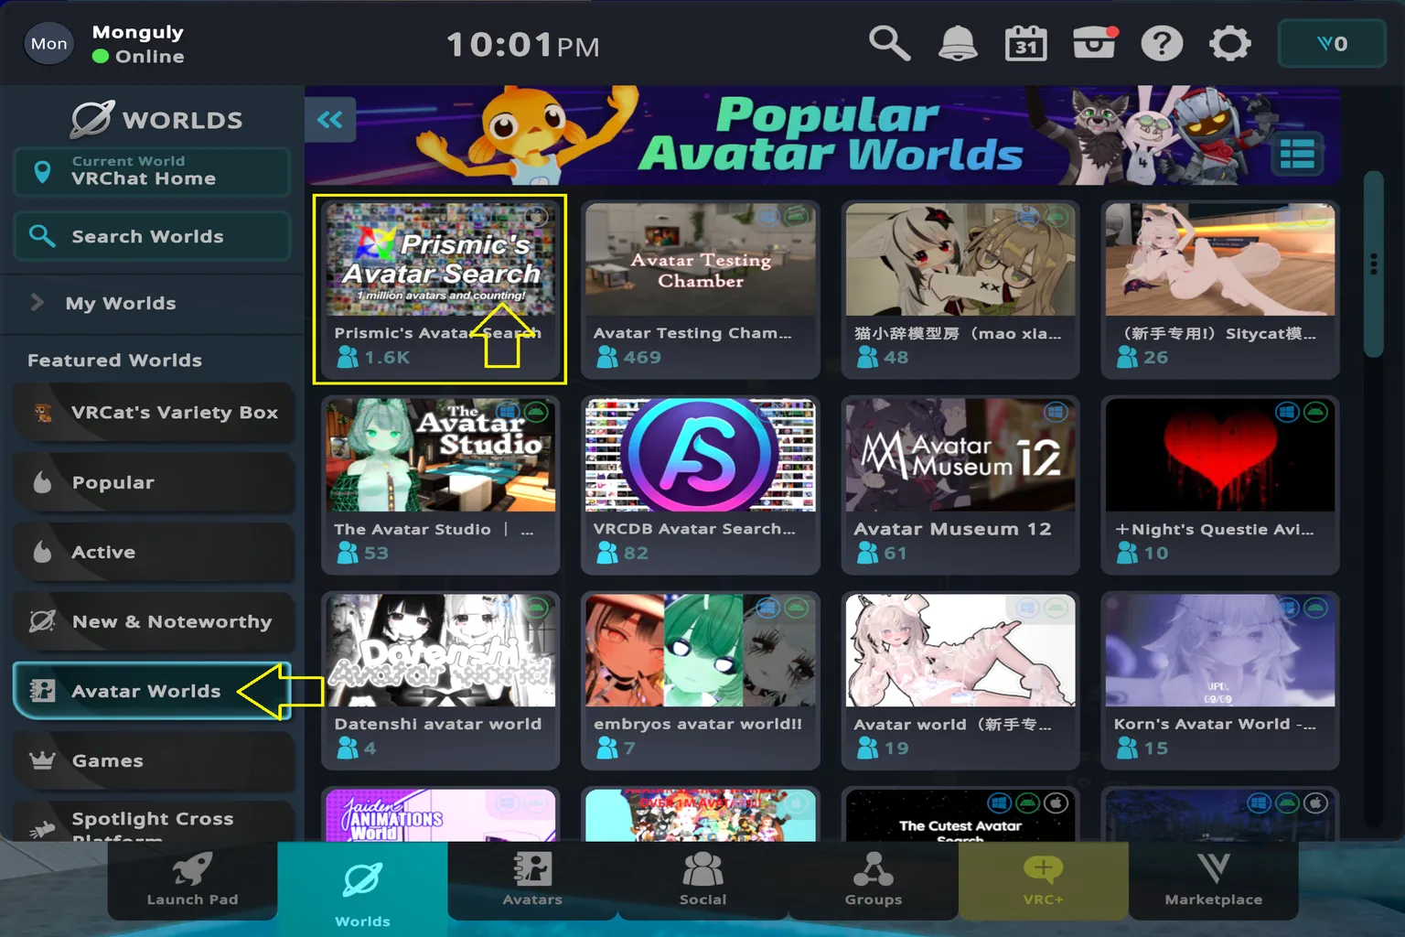Click the 469 user count on Testing Chamber
Image resolution: width=1405 pixels, height=937 pixels.
tap(628, 357)
